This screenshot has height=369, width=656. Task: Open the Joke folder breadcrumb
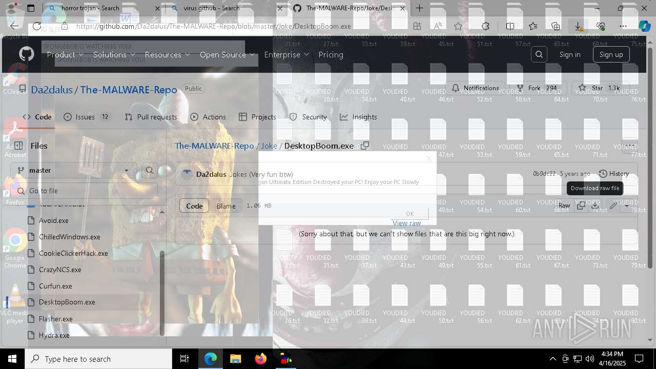[x=269, y=146]
